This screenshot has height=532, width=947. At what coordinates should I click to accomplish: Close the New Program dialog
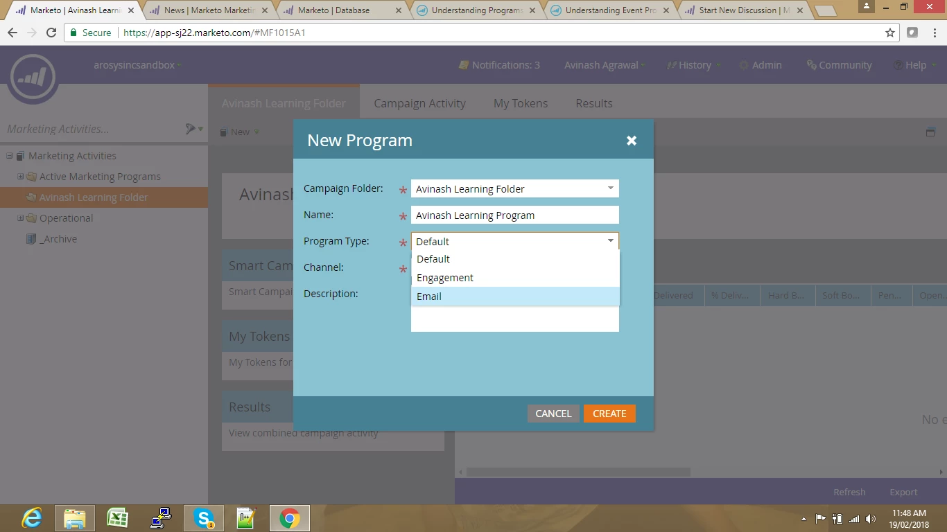coord(632,140)
